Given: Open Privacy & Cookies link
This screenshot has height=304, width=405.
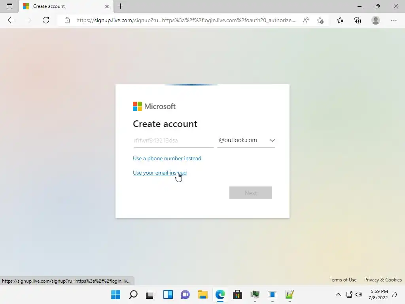Looking at the screenshot, I should pyautogui.click(x=383, y=280).
